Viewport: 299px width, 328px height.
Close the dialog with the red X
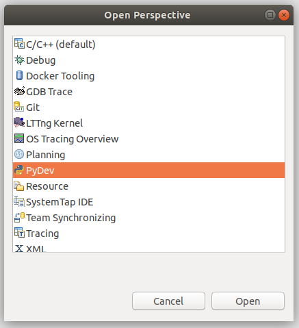click(284, 15)
